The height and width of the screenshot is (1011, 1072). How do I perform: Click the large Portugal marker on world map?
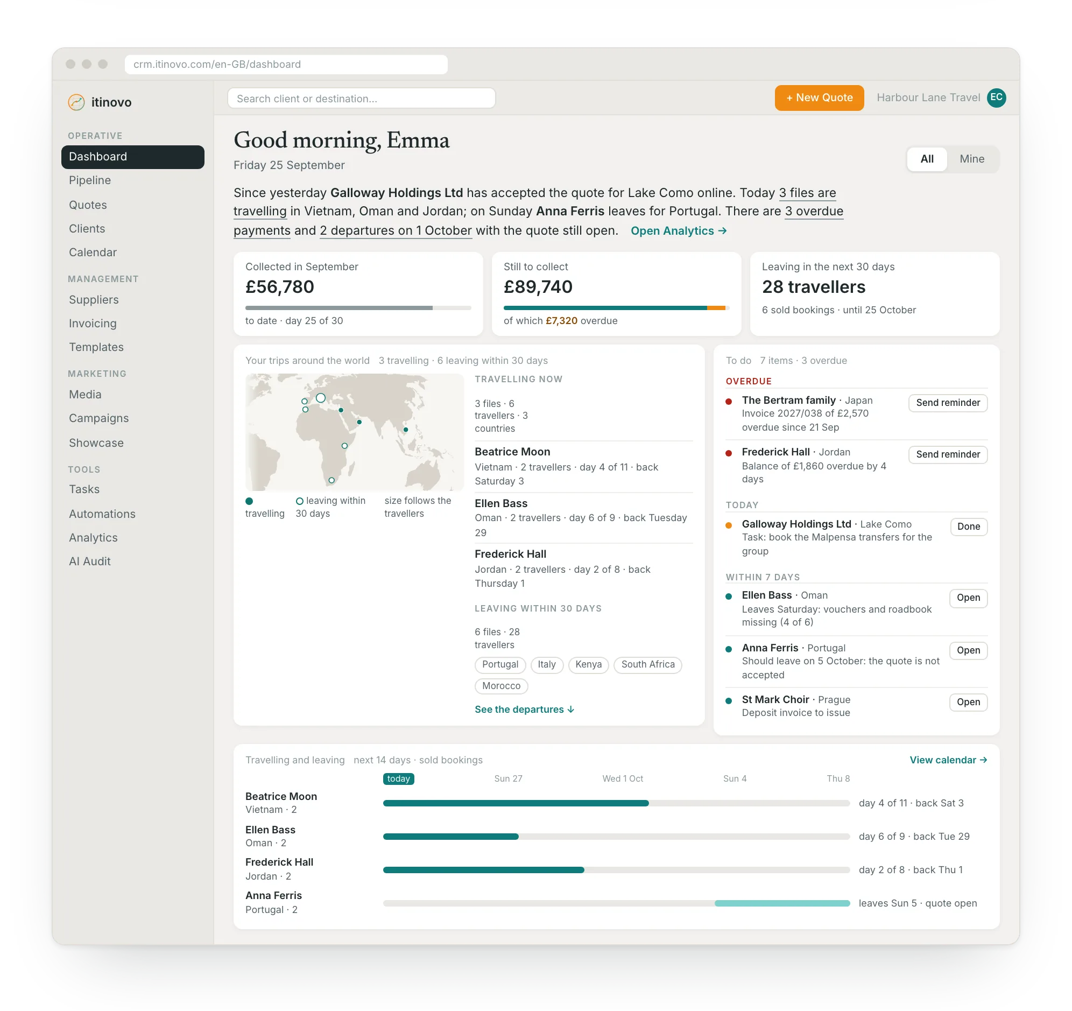[x=320, y=398]
